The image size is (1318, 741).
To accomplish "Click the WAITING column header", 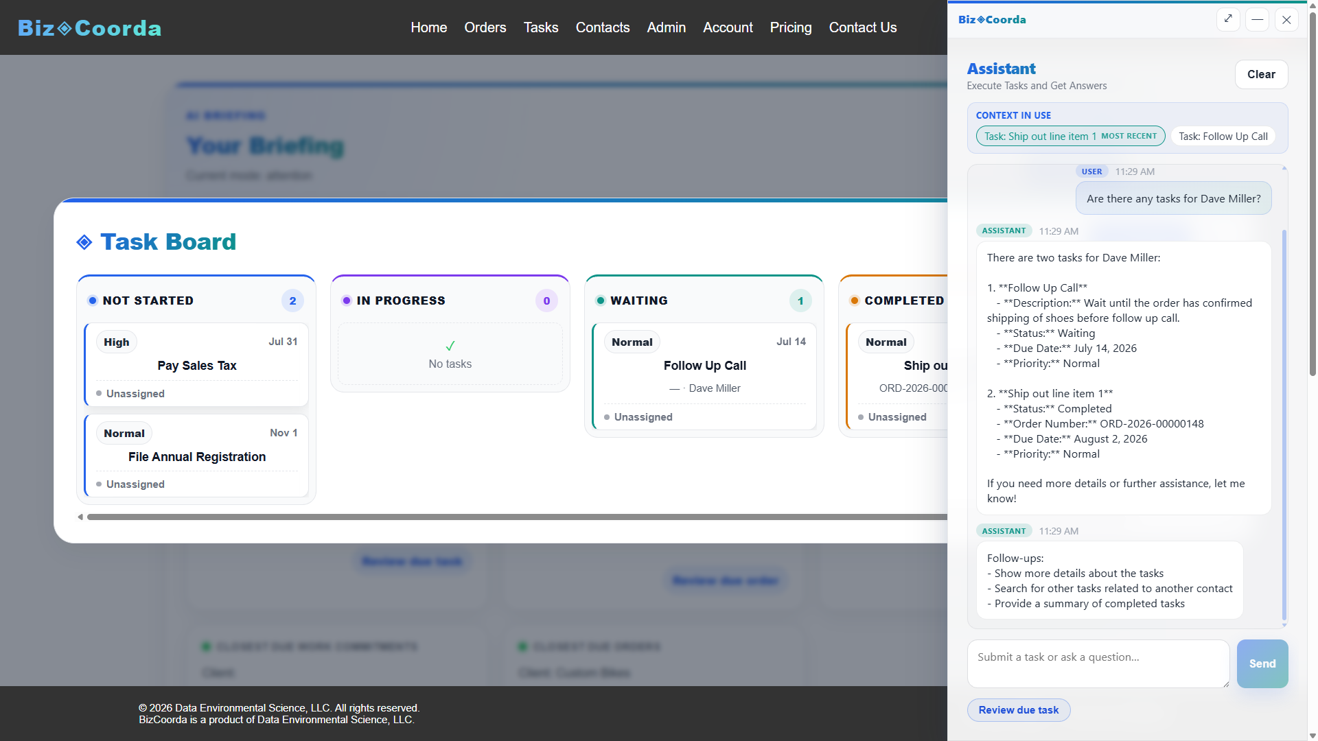I will 639,301.
